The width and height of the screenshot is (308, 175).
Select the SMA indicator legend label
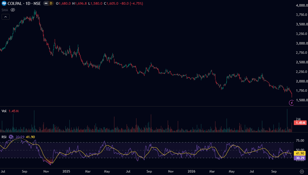point(5,10)
